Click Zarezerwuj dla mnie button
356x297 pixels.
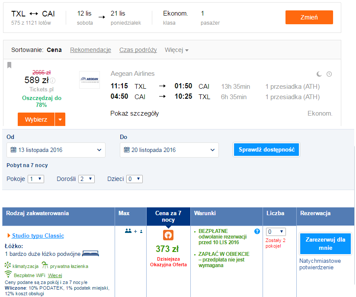325,244
